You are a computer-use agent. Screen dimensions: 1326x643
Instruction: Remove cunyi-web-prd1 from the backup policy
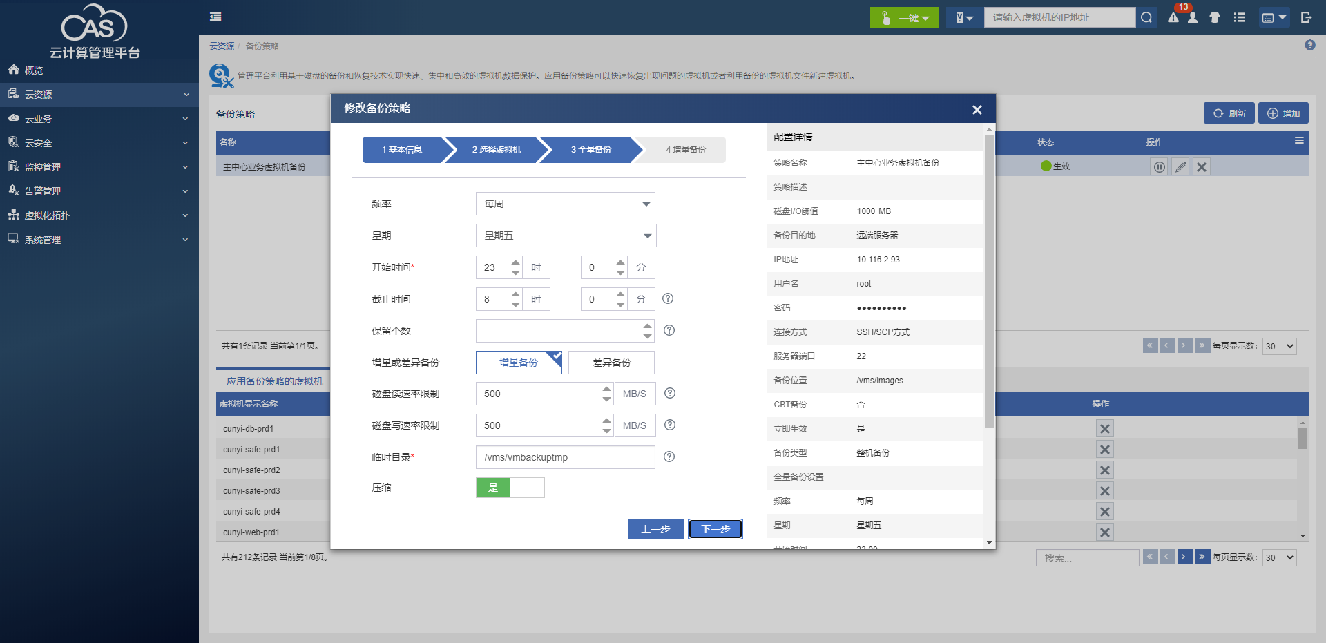click(1105, 532)
